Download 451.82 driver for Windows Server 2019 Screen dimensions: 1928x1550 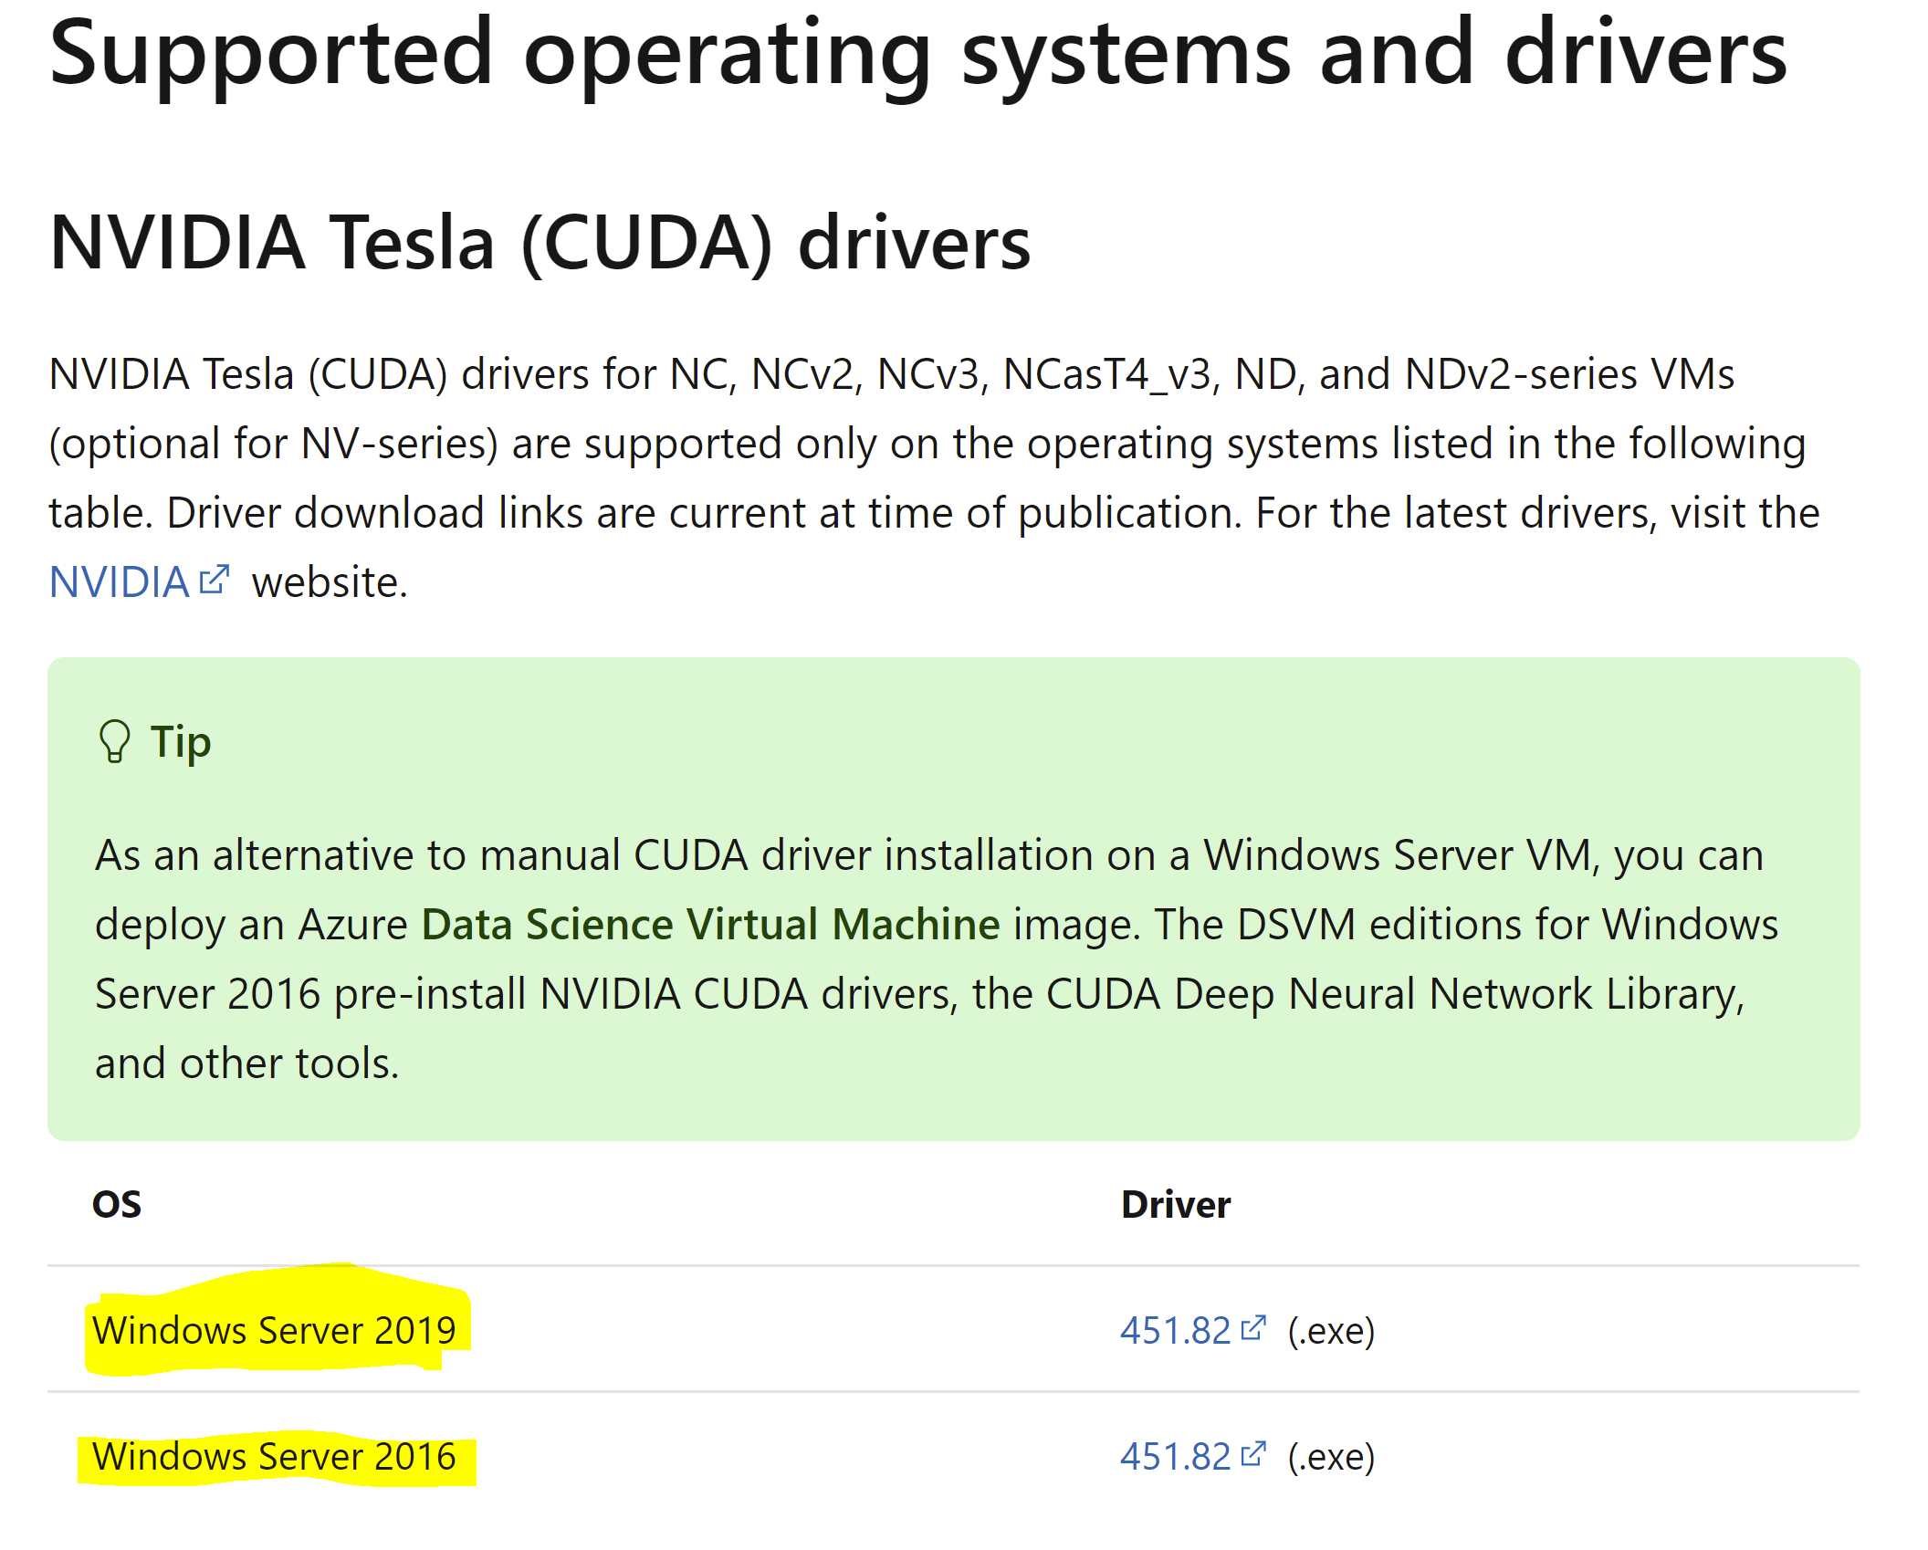coord(1175,1331)
